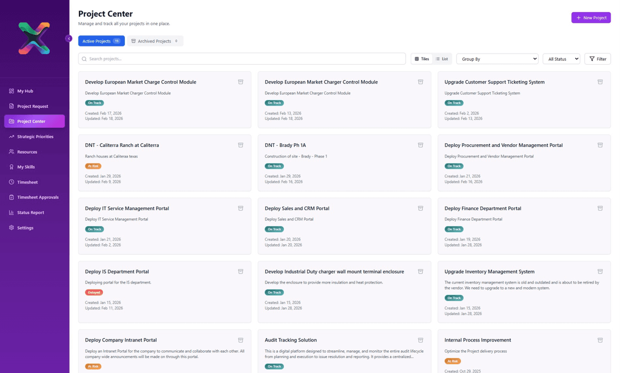620x373 pixels.
Task: Toggle the sidebar collapse arrow
Action: coord(69,38)
